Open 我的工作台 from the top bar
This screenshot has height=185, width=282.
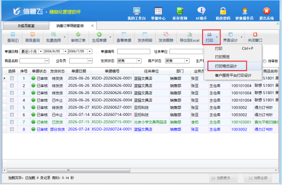(x=136, y=14)
